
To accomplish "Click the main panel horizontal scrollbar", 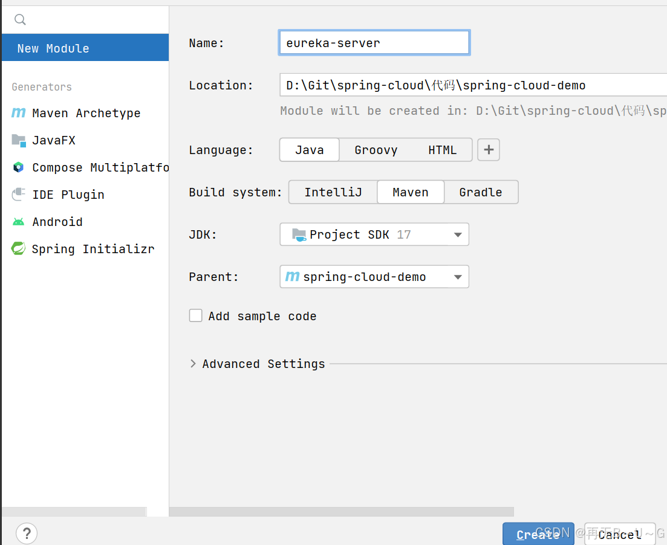I will 342,511.
